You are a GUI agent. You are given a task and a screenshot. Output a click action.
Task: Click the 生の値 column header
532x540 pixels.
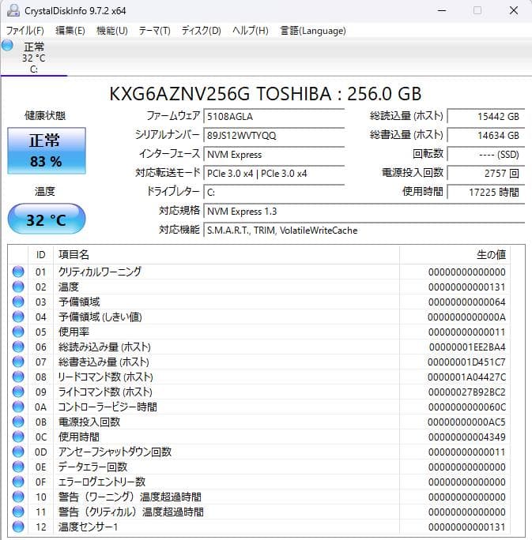click(x=455, y=255)
